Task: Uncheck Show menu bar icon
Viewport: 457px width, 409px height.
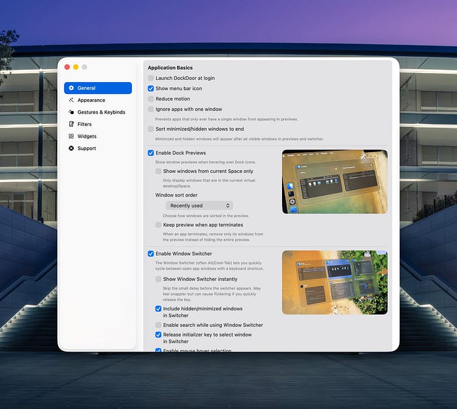Action: 151,88
